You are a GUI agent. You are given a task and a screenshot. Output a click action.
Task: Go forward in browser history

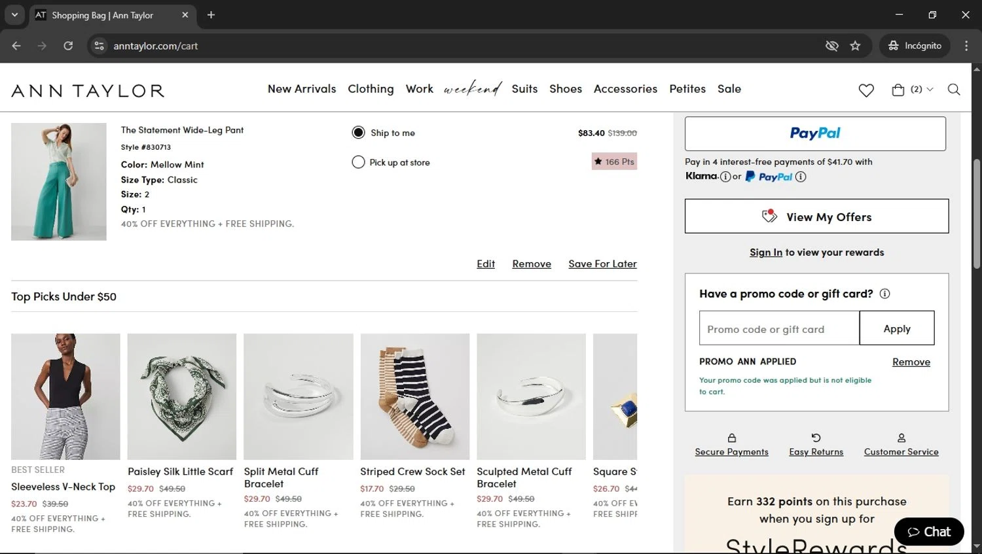(42, 46)
